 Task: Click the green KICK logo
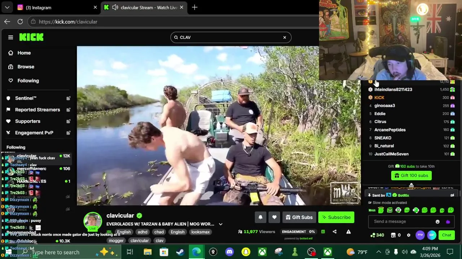31,37
